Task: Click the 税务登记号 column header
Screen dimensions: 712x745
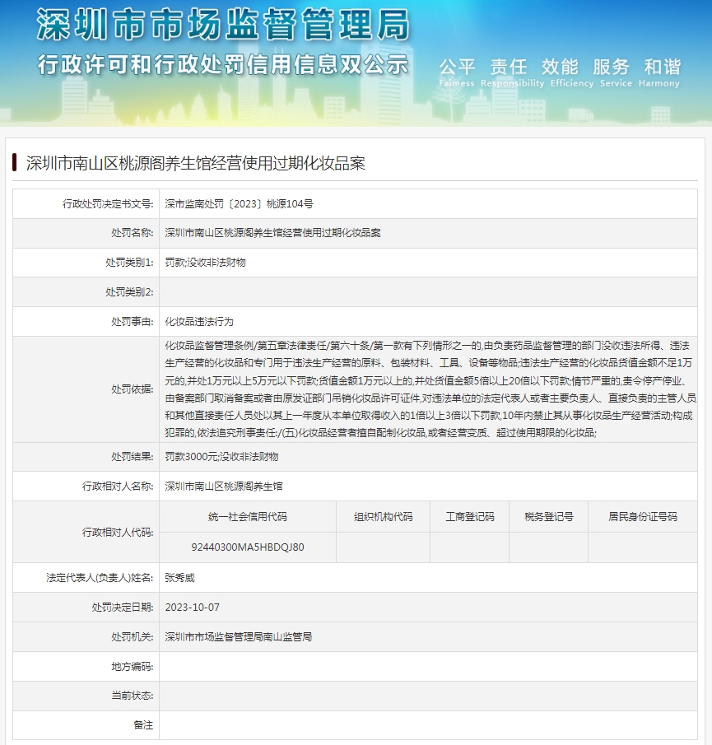Action: (x=548, y=517)
